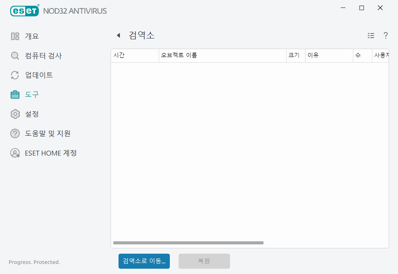Click the 복원 restore button

coord(203,261)
